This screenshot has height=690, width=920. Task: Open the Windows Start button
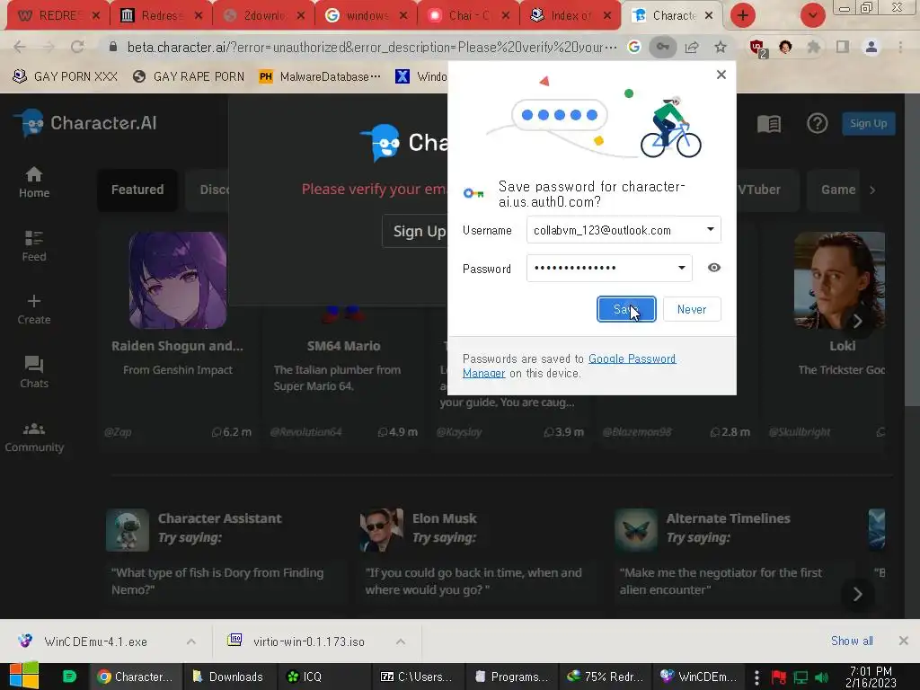click(23, 676)
